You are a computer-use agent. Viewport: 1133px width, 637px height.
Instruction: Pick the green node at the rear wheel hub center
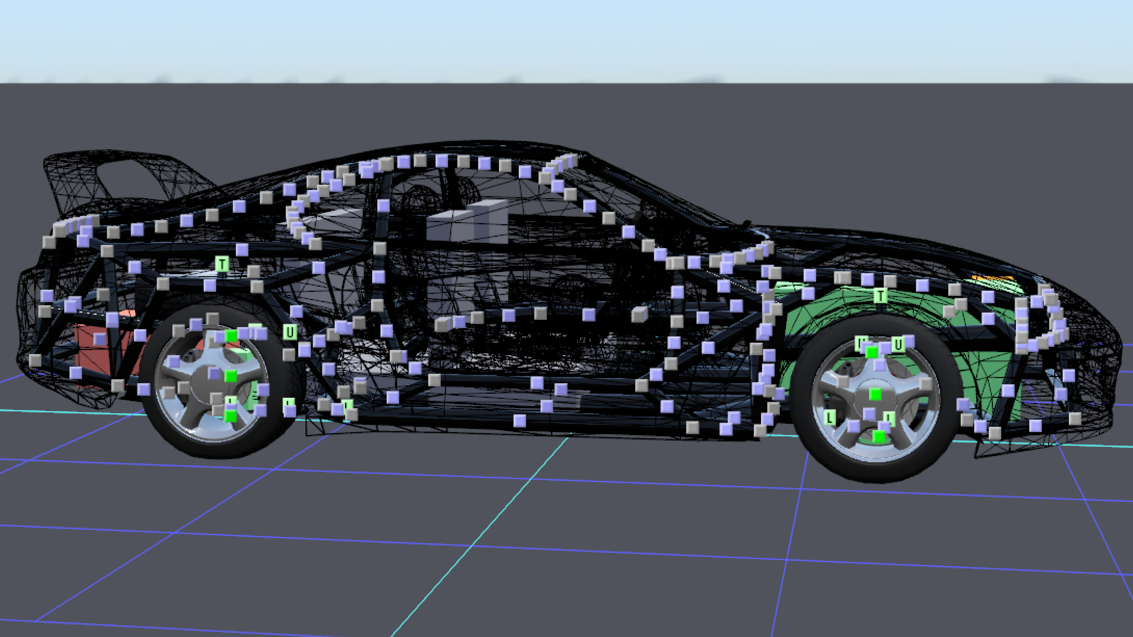coord(231,376)
